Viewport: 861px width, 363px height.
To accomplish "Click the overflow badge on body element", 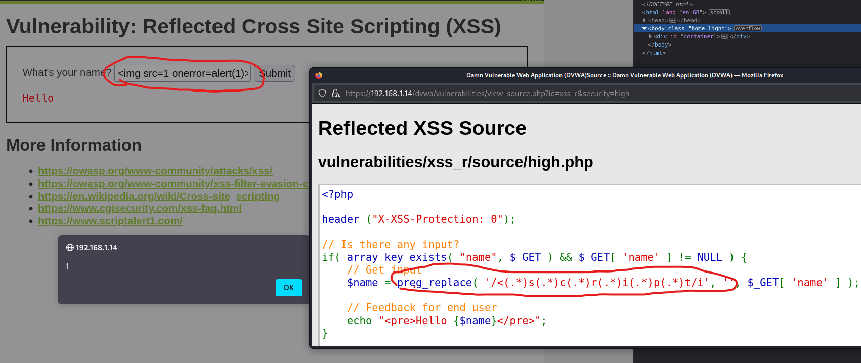I will 748,28.
